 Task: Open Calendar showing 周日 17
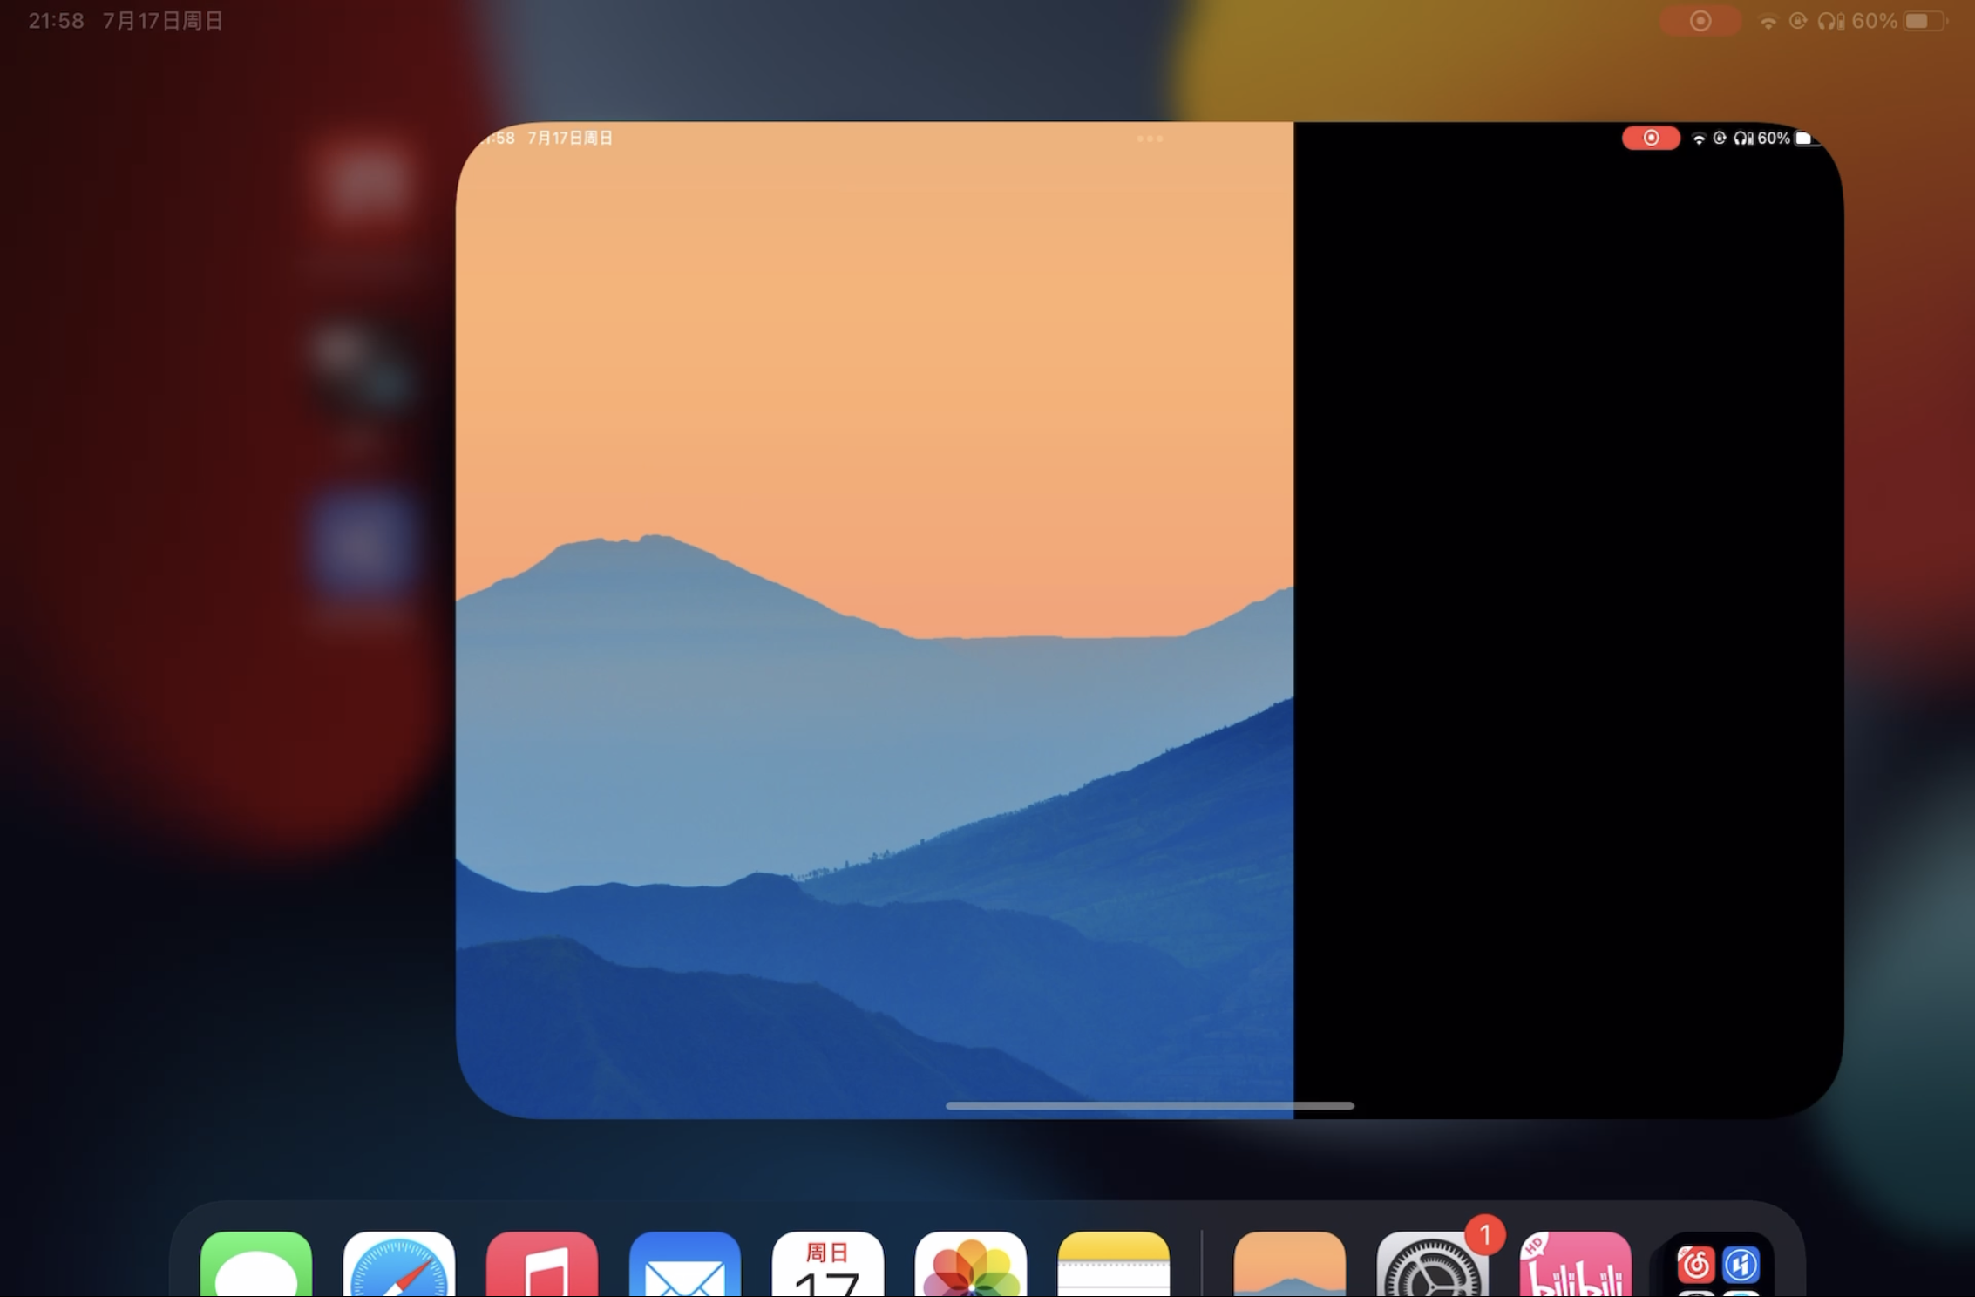point(827,1266)
